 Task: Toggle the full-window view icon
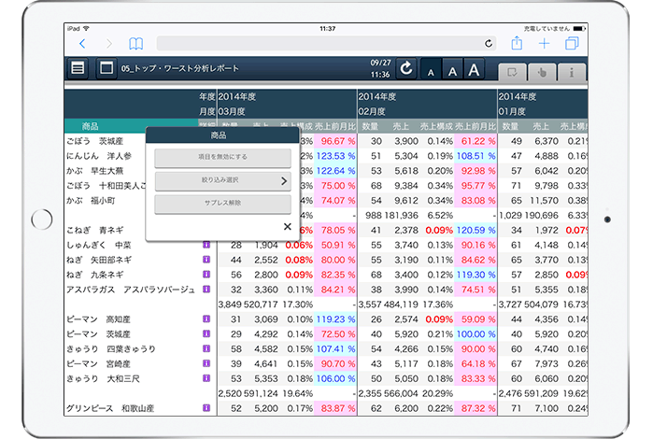coord(106,67)
